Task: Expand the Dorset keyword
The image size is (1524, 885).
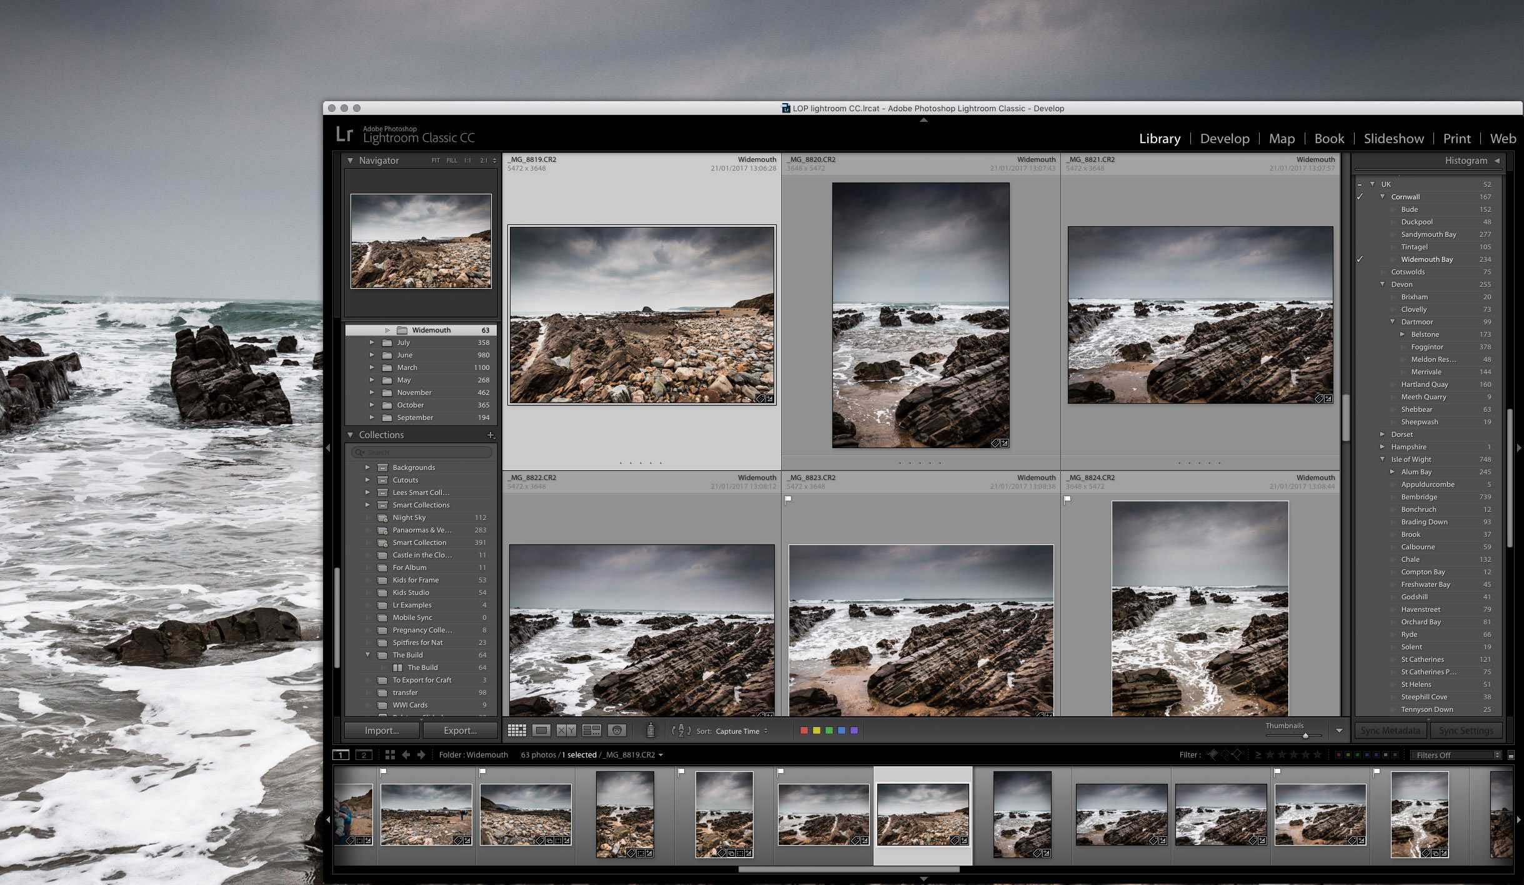Action: point(1382,434)
